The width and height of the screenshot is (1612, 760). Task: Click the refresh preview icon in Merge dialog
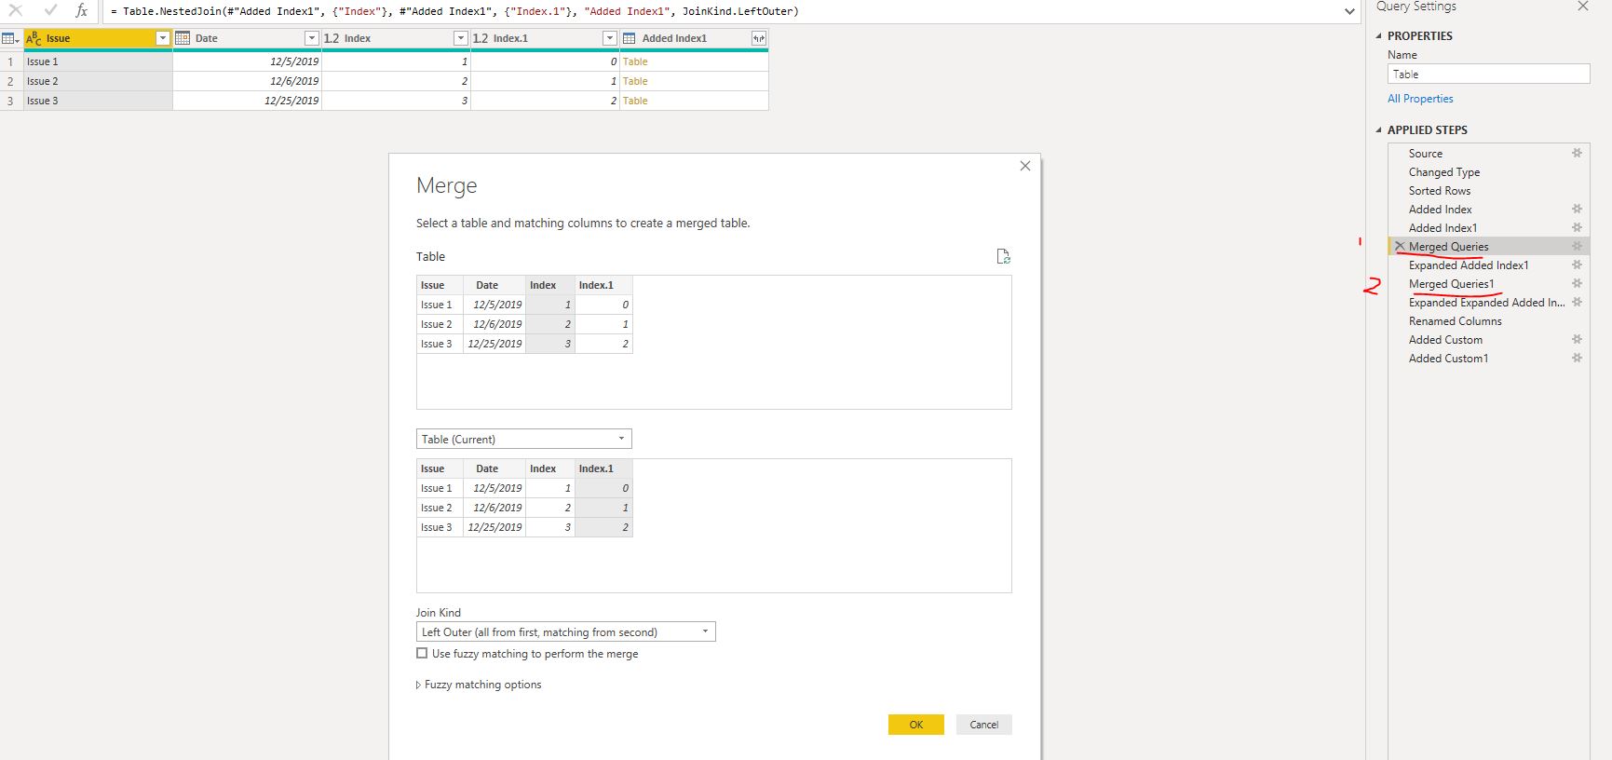pos(1003,256)
